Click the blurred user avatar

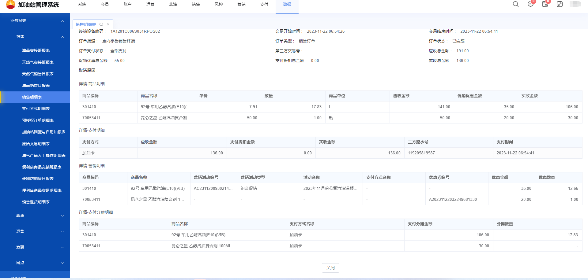pyautogui.click(x=575, y=4)
